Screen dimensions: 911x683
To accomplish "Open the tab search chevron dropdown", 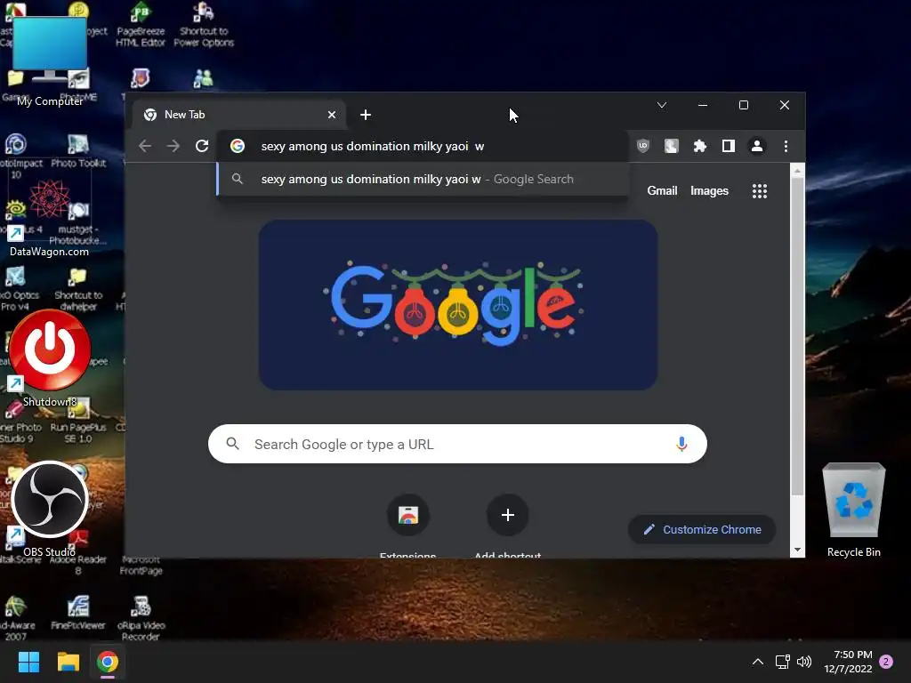I will [662, 105].
